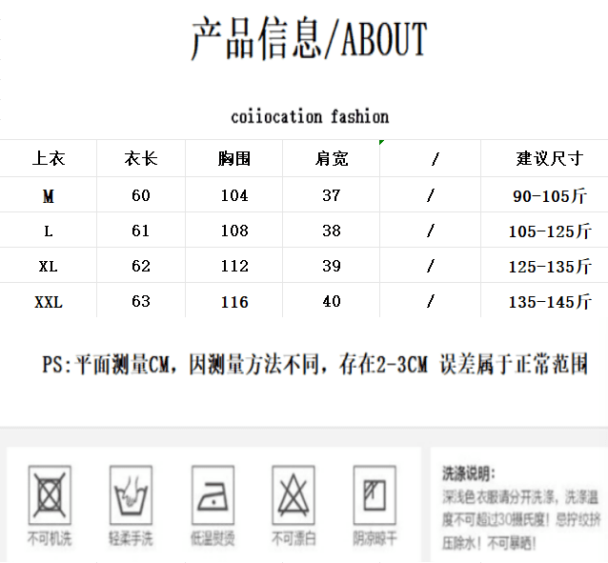The width and height of the screenshot is (608, 563).
Task: Click the length value 61
Action: click(141, 231)
